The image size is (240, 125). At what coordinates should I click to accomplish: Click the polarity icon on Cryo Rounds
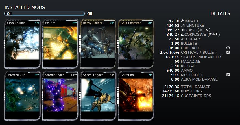(38, 23)
